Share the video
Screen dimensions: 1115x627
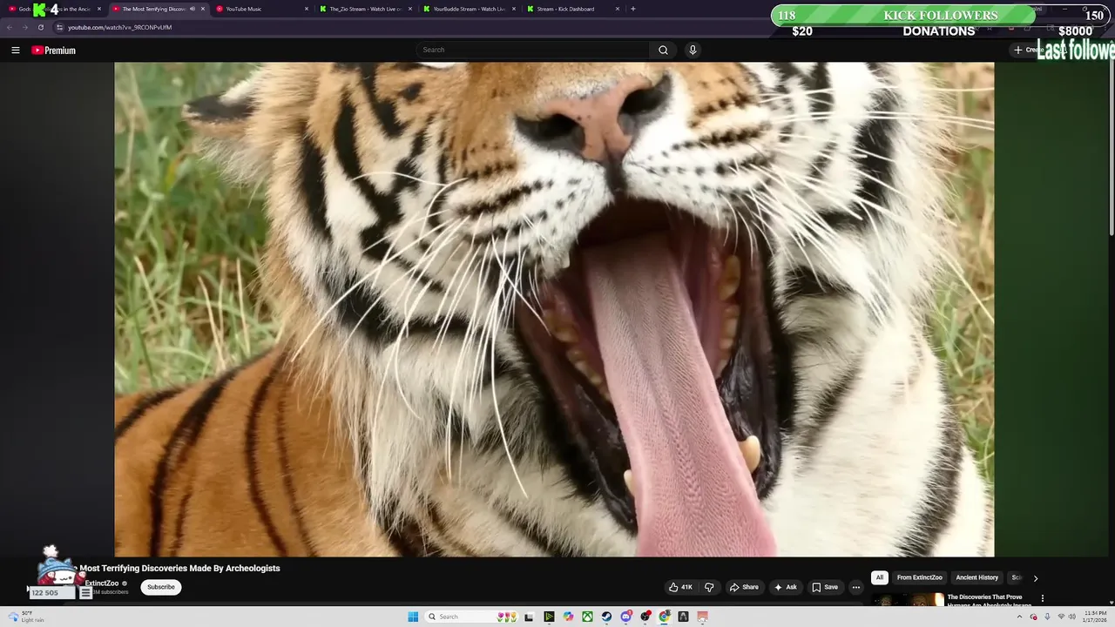tap(744, 587)
